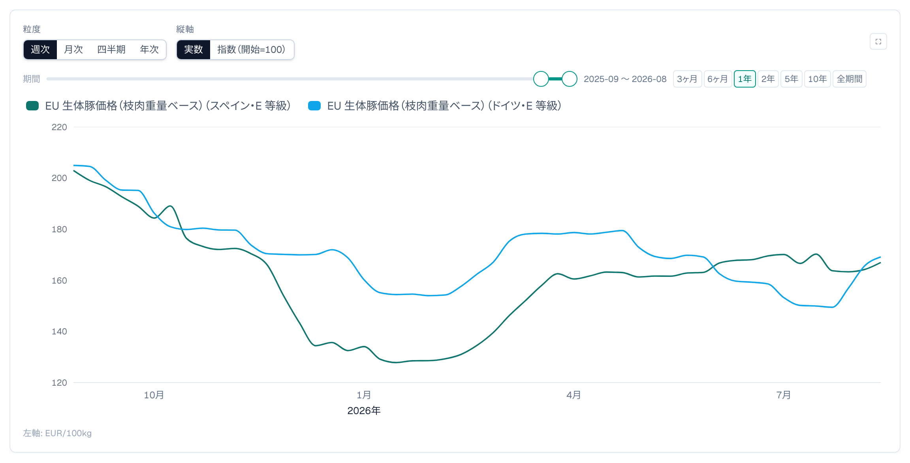Click the 120 y-axis value
The height and width of the screenshot is (463, 910).
(59, 383)
